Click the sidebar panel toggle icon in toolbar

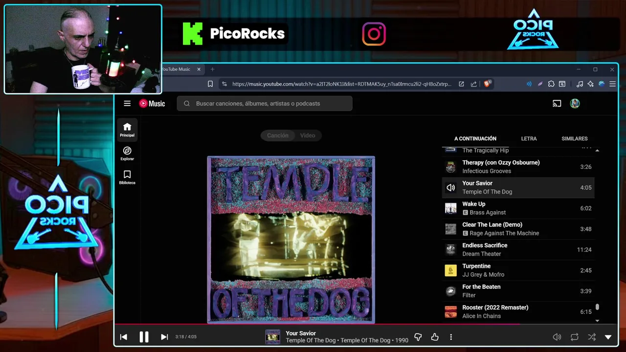point(562,84)
